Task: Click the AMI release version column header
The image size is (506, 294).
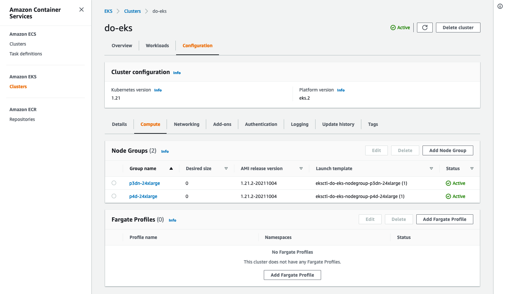Action: coord(262,168)
